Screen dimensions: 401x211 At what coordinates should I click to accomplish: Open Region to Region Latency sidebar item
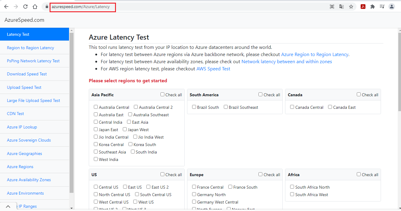point(35,48)
